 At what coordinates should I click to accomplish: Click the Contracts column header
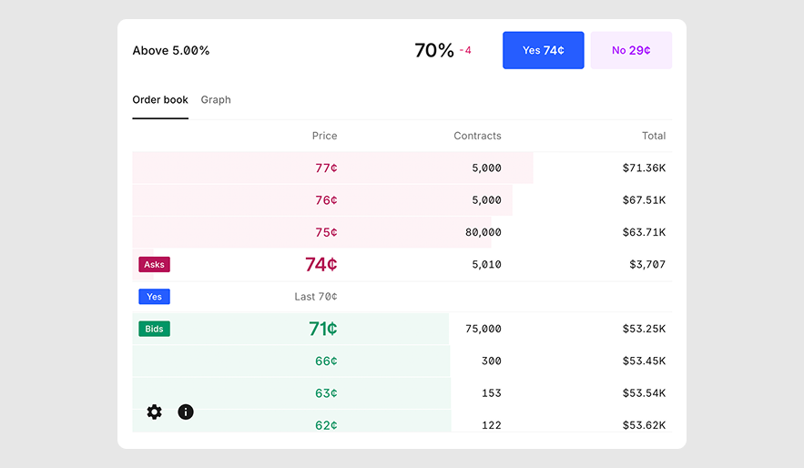[477, 136]
